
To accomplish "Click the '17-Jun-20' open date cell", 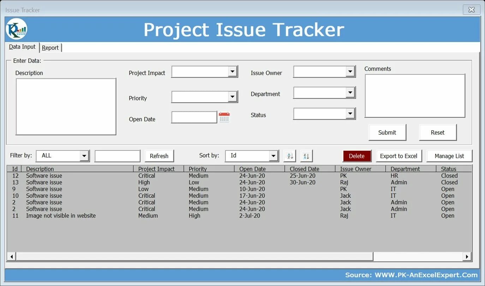I will pyautogui.click(x=252, y=196).
